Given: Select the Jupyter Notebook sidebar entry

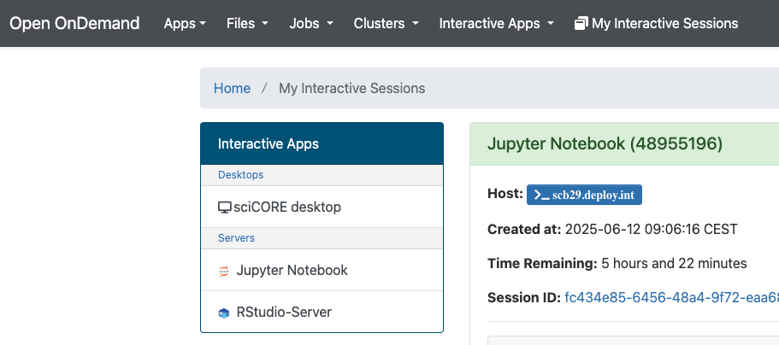Looking at the screenshot, I should (292, 271).
